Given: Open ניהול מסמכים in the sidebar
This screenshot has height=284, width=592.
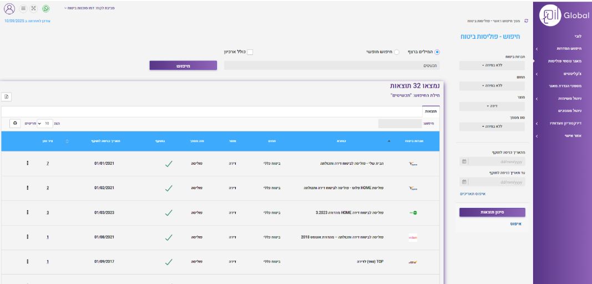Looking at the screenshot, I should [x=561, y=110].
